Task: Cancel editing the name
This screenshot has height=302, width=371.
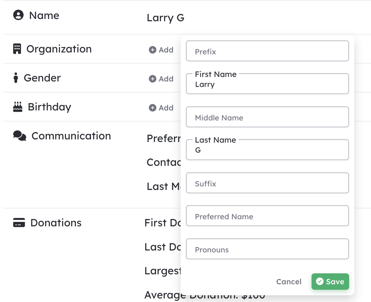Action: point(289,281)
